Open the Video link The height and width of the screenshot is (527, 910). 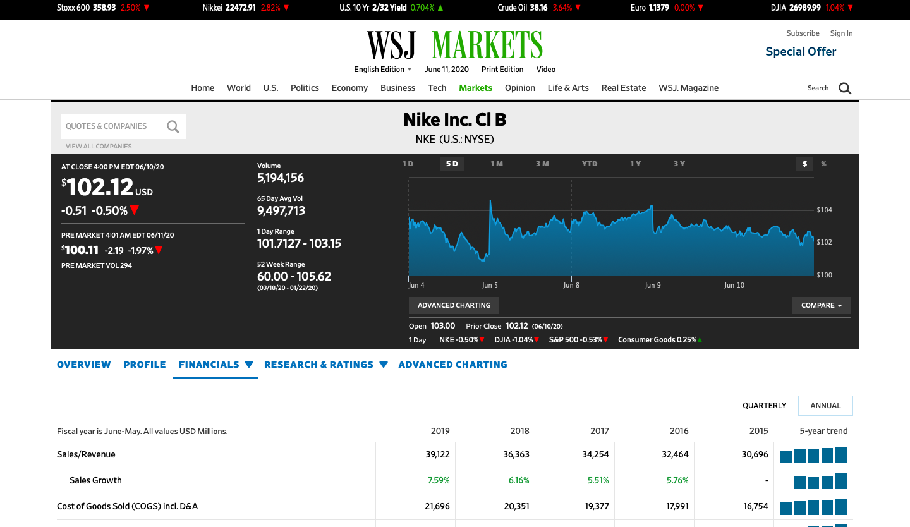tap(546, 70)
